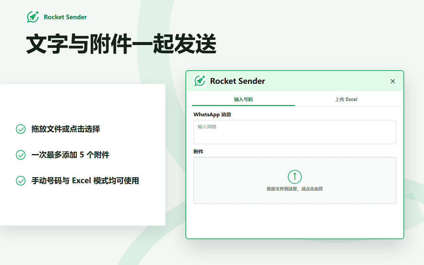424x265 pixels.
Task: Click the checkmark icon beside 拖放文件或点击选择
Action: click(21, 129)
